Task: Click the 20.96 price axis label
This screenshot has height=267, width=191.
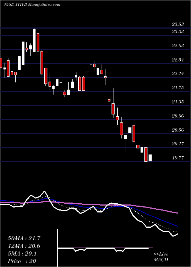Action: point(178,116)
